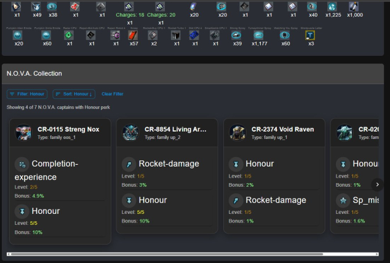Viewport: 390px width, 263px height.
Task: Click Rocket-damage perk icon on CR-8854 card
Action: click(x=129, y=164)
